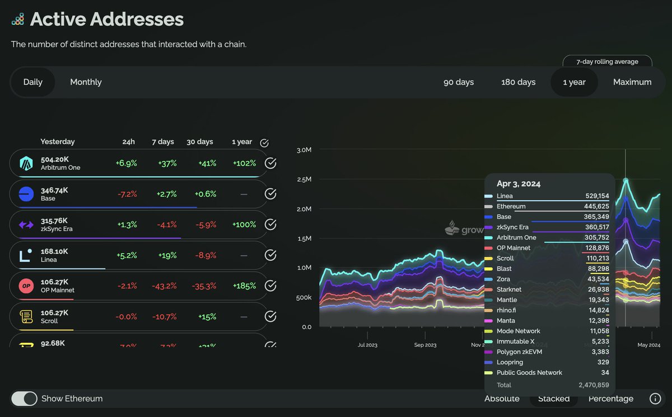The image size is (672, 417).
Task: Click the Yesterday column header
Action: (58, 142)
